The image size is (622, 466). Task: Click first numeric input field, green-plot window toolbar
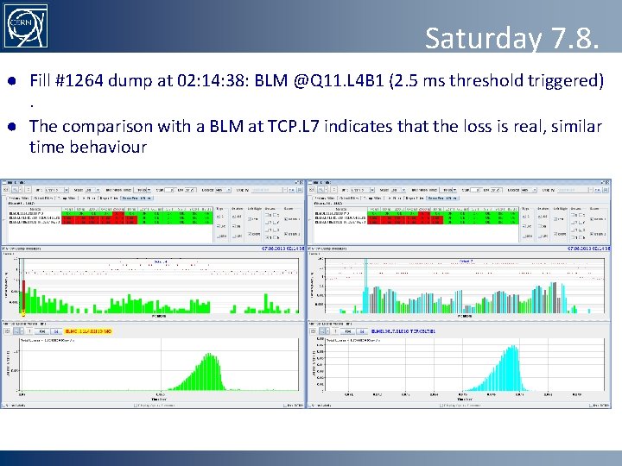169,190
